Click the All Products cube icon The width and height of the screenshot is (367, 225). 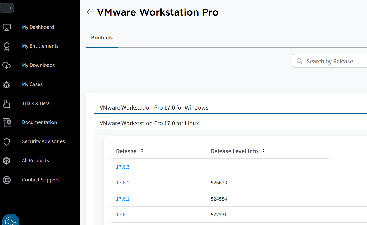(7, 161)
